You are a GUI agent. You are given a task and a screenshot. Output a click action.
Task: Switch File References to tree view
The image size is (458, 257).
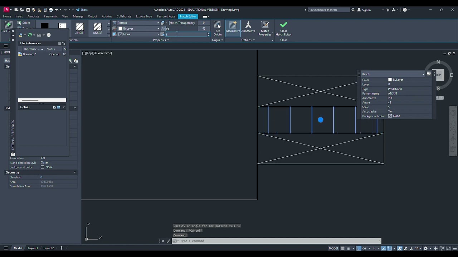point(64,43)
